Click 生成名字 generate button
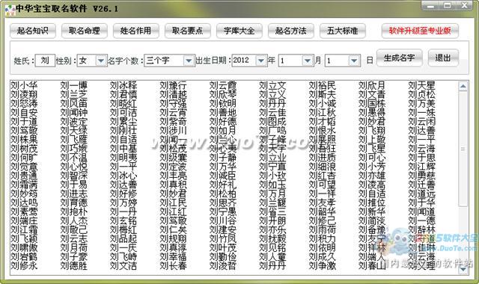Image resolution: width=479 pixels, height=284 pixels. click(400, 58)
